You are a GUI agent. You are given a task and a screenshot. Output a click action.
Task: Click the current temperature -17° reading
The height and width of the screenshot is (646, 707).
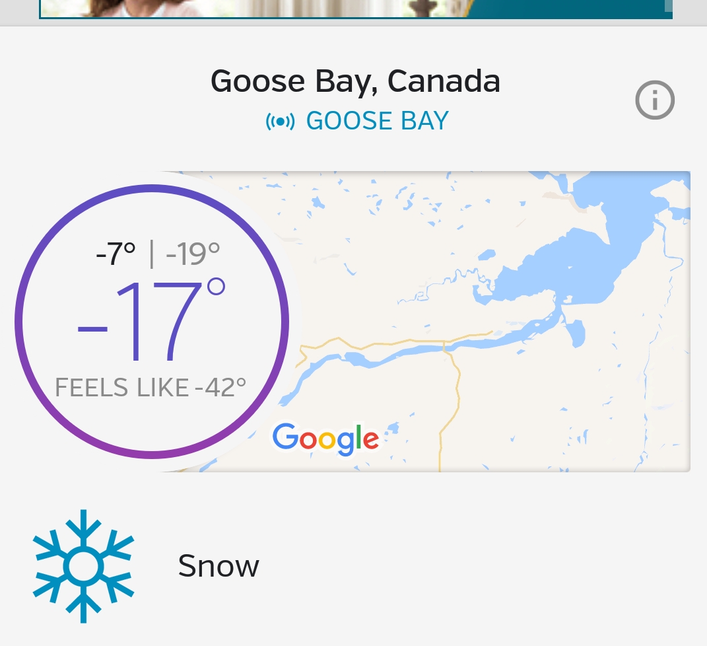[151, 320]
